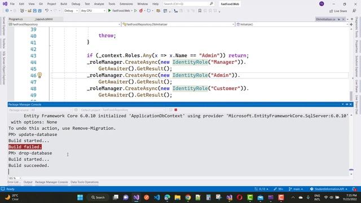Image resolution: width=361 pixels, height=203 pixels.
Task: Click the bookmark icon in toolbar
Action: tap(200, 11)
